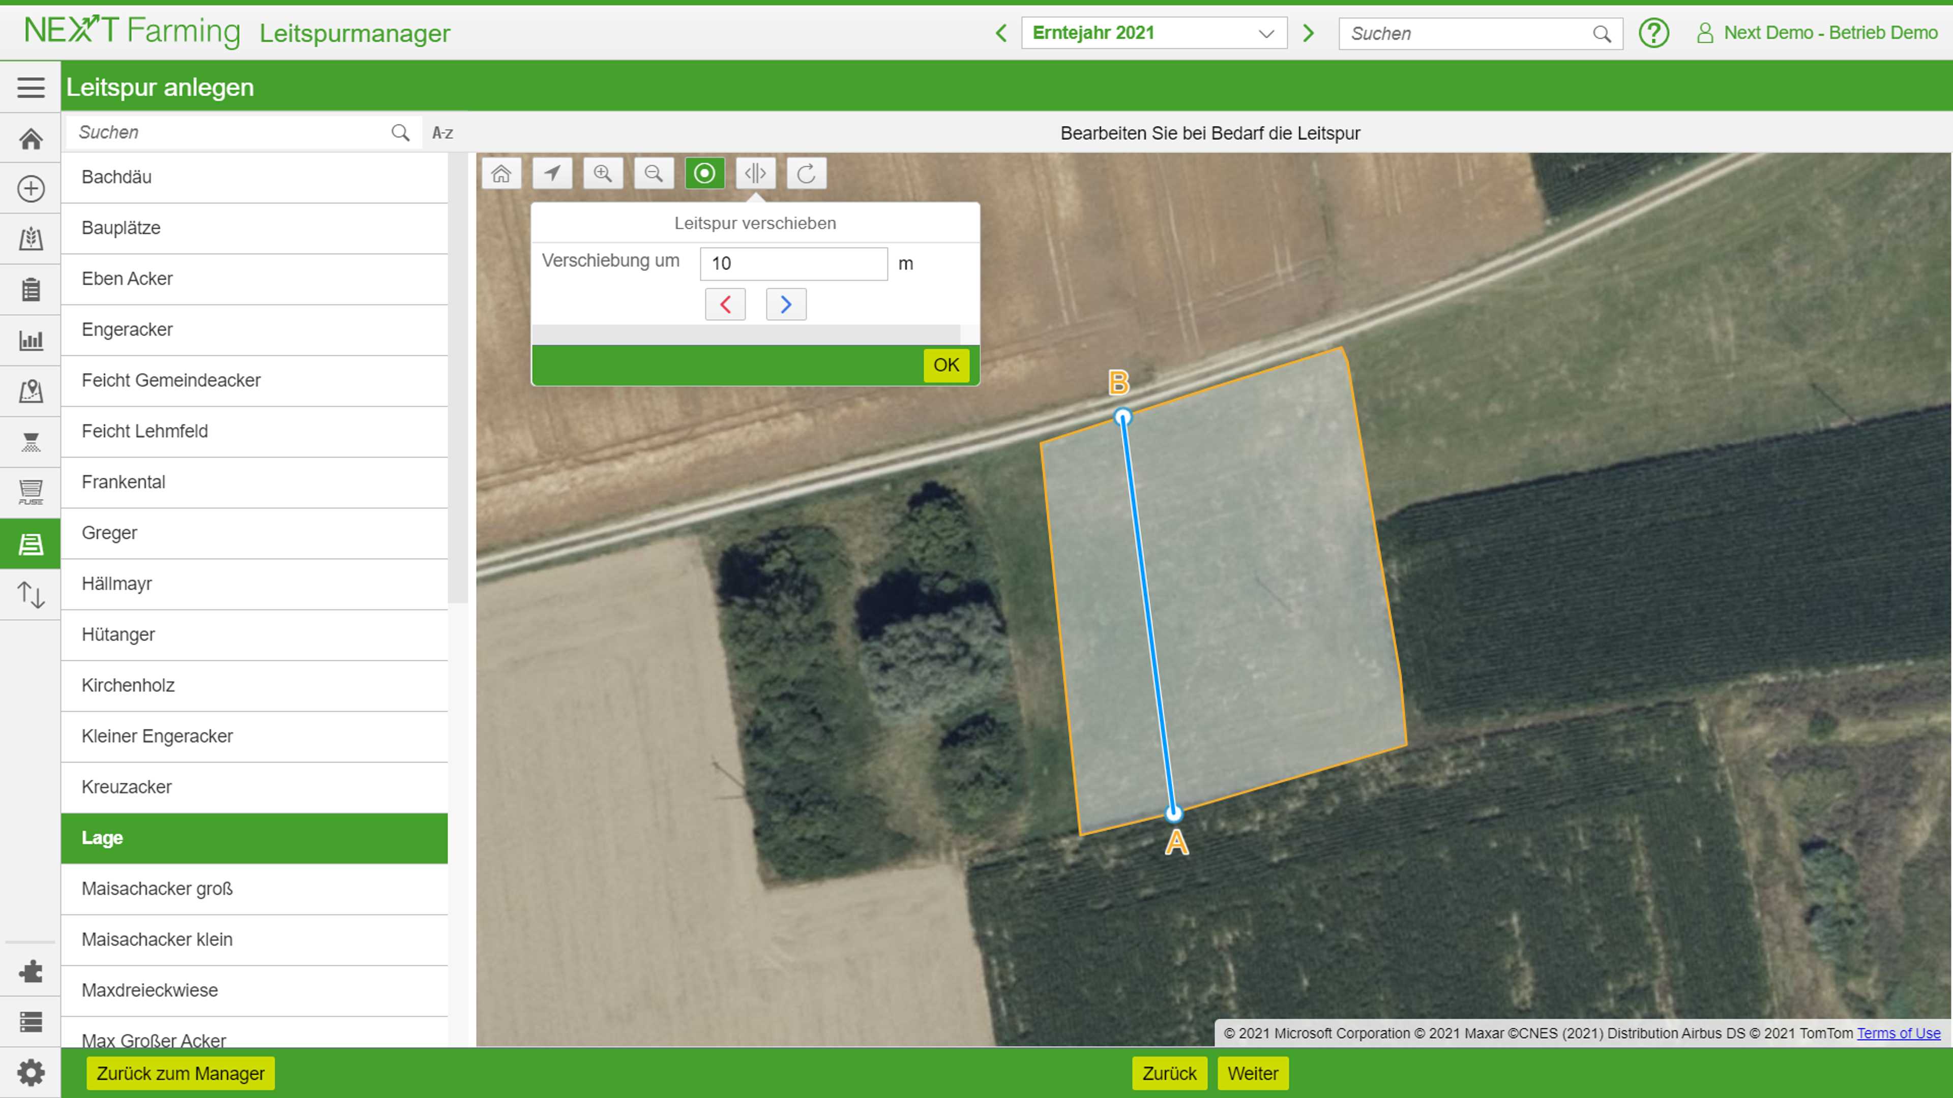Toggle the shift guidance line tool
Image resolution: width=1953 pixels, height=1098 pixels.
pyautogui.click(x=755, y=173)
